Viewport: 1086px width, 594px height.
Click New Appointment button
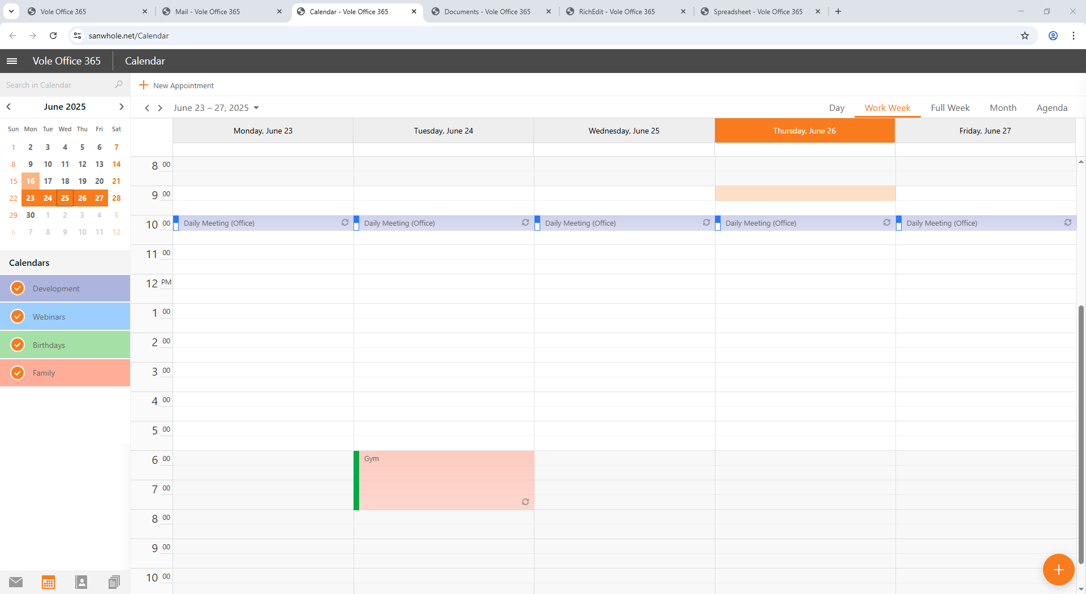(176, 85)
